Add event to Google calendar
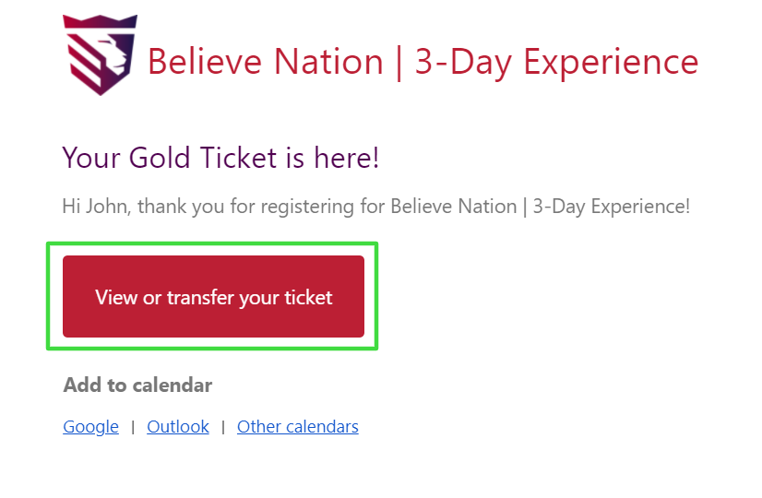762x498 pixels. (x=91, y=427)
